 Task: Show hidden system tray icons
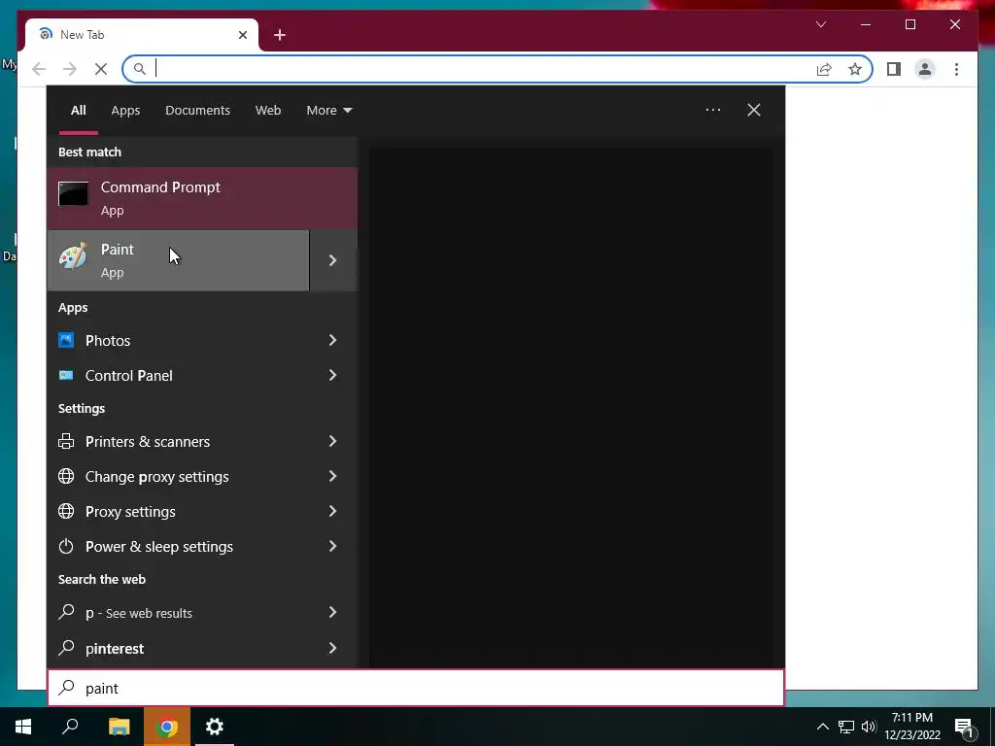click(822, 727)
